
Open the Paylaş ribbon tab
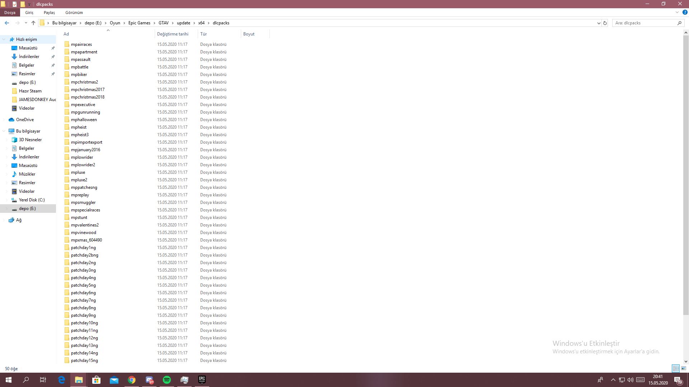coord(49,13)
